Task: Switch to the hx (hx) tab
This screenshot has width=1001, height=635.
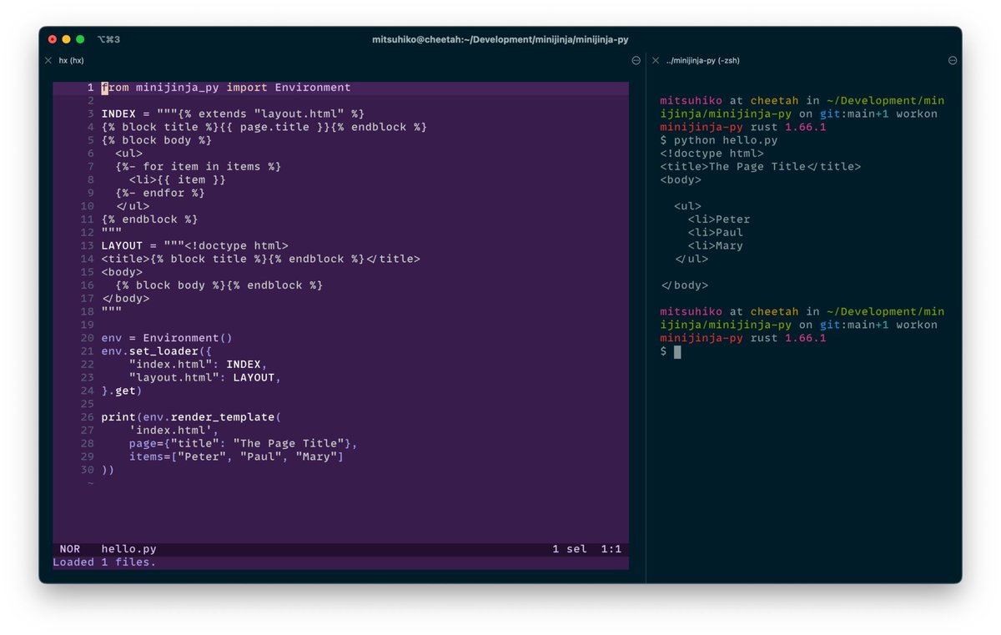Action: [71, 61]
